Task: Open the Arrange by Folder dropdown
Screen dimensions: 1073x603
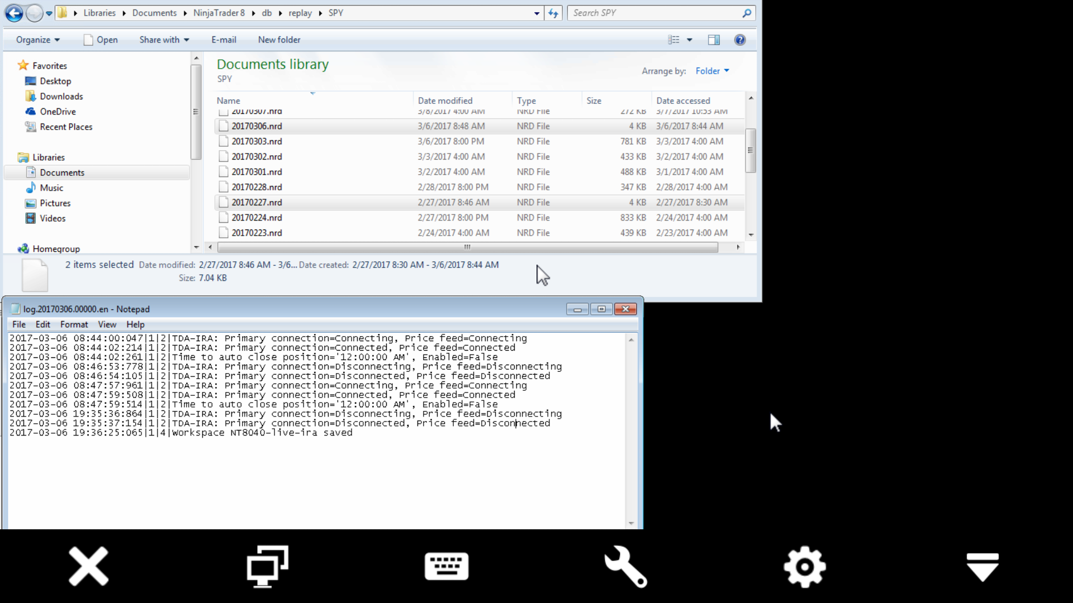Action: [x=712, y=71]
